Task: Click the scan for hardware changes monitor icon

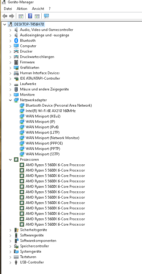Action: tap(46, 16)
